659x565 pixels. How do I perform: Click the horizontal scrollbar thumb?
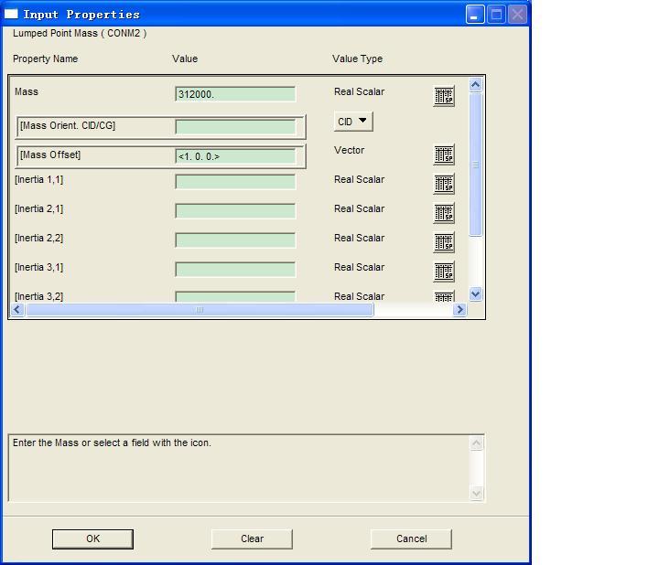tap(200, 310)
